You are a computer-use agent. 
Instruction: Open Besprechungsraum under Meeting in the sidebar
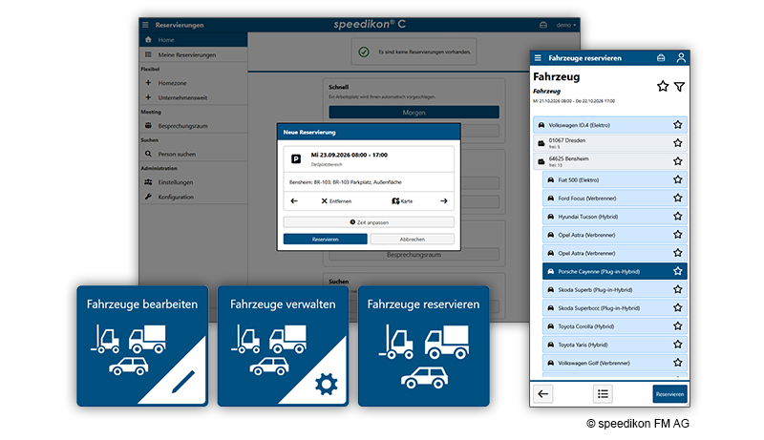(x=194, y=126)
